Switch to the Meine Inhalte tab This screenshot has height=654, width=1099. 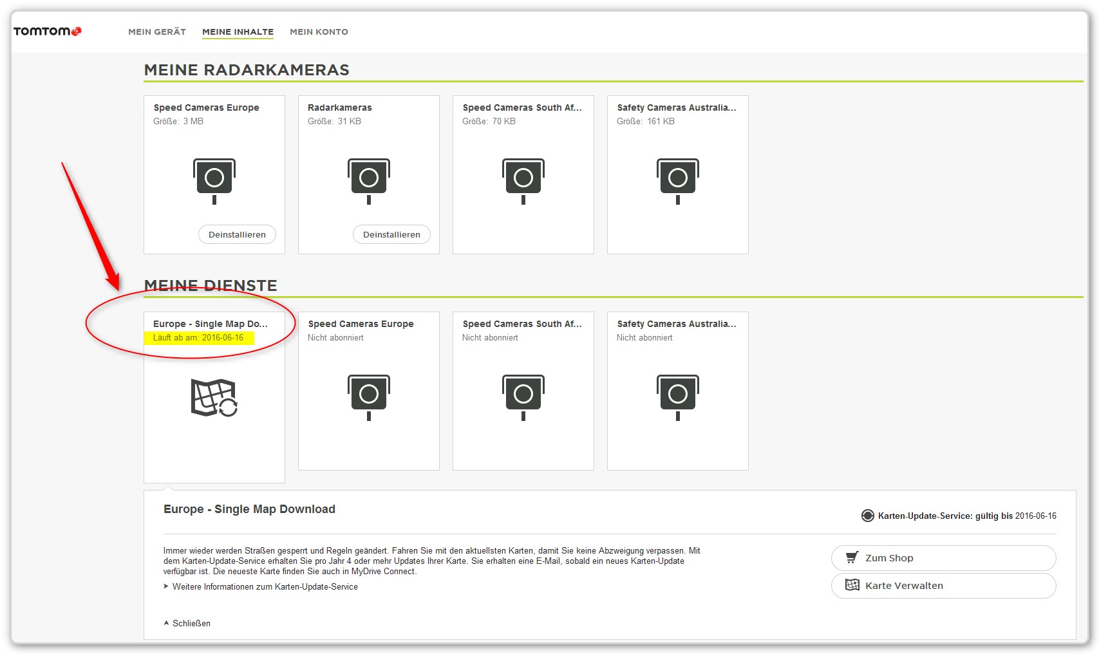pyautogui.click(x=238, y=32)
